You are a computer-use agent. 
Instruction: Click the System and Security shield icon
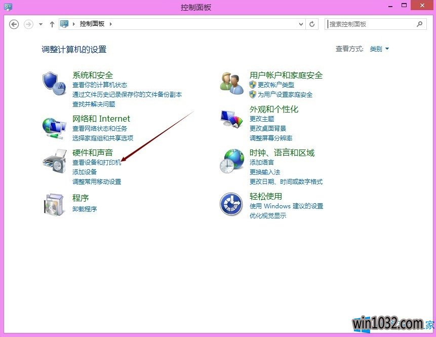tap(54, 81)
